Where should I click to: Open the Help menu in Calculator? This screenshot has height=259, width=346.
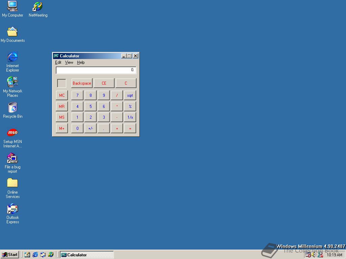(81, 62)
